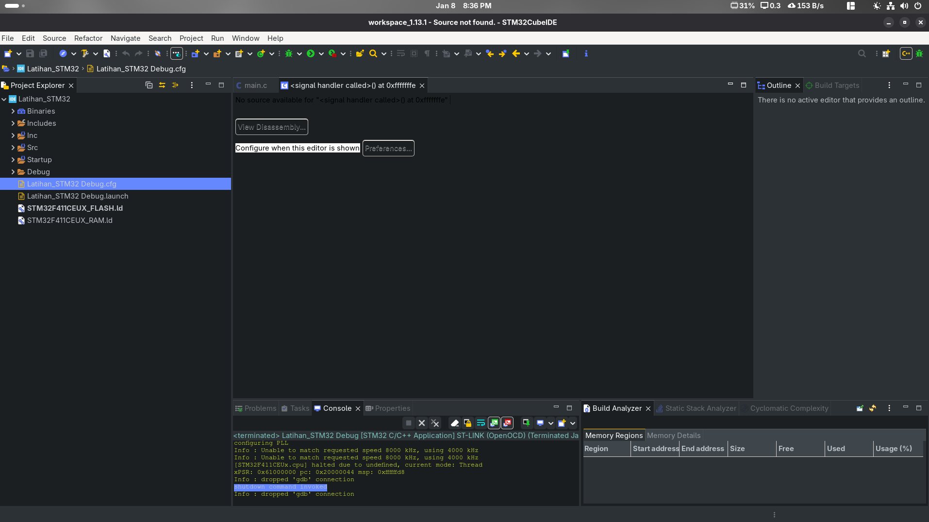Select STM32F411CEUX_FLASH.ld file

(x=75, y=208)
